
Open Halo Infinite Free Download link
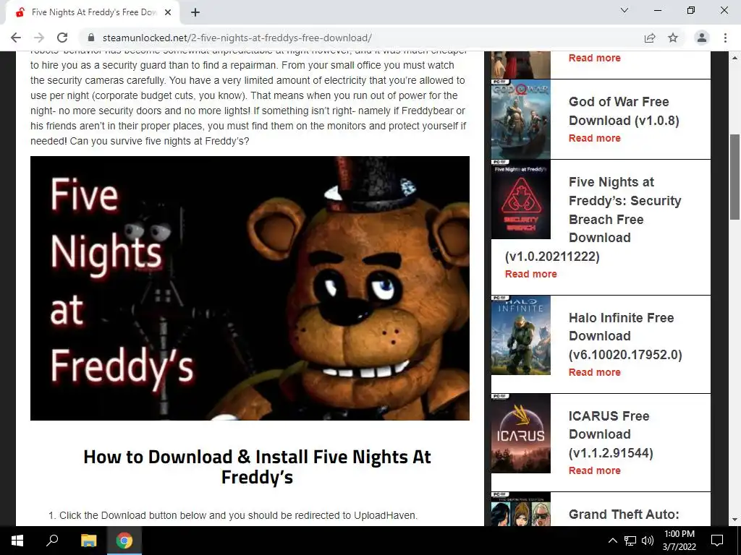point(625,336)
